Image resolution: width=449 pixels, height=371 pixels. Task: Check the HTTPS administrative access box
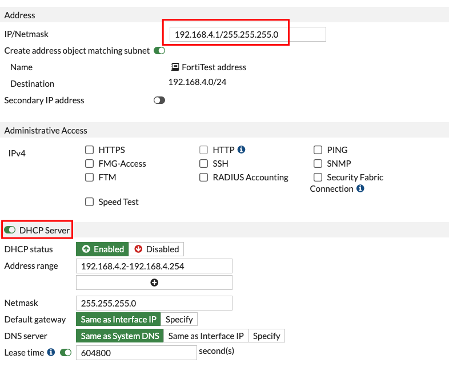[x=89, y=150]
